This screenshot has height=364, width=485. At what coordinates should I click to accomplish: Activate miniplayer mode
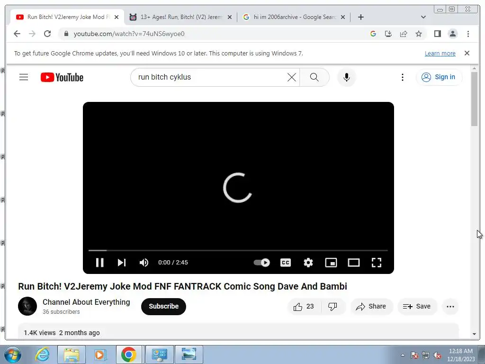click(x=331, y=263)
